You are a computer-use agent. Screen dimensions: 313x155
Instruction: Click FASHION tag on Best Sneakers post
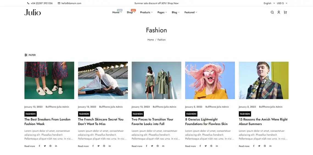[x=30, y=114]
